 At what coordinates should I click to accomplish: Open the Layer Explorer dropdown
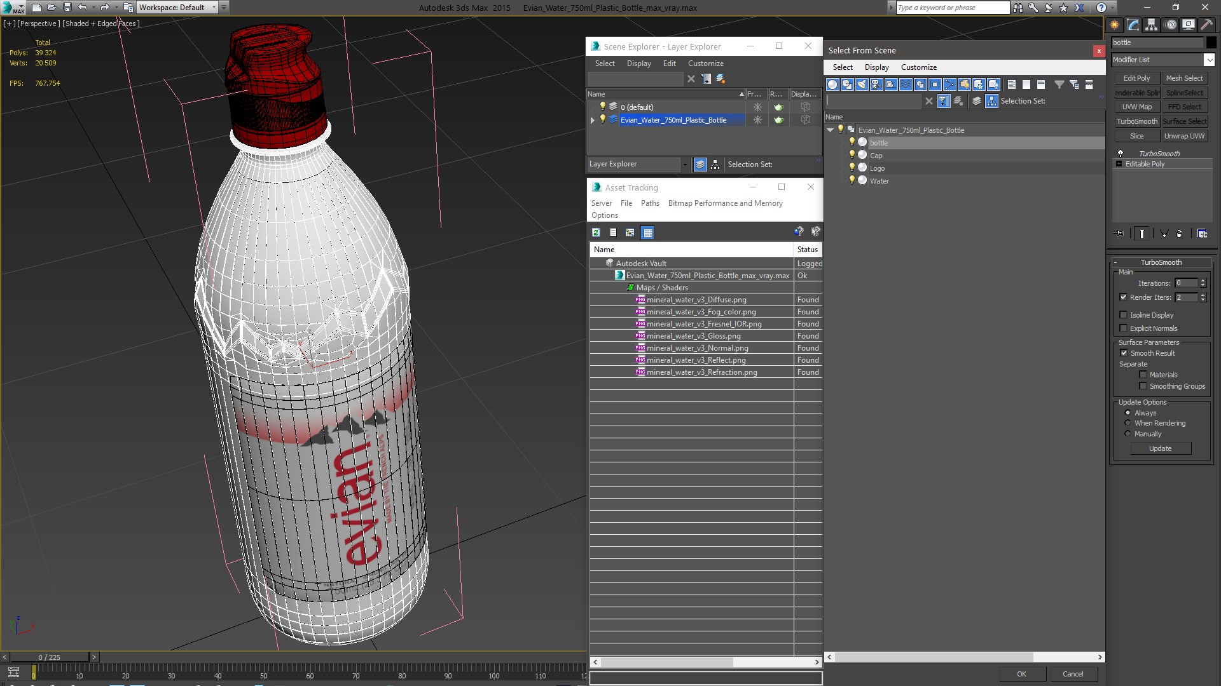click(685, 165)
